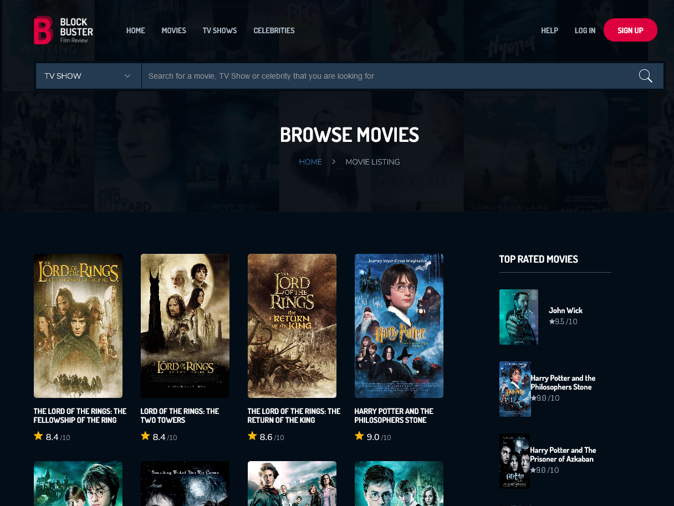Open the HOME menu item
The height and width of the screenshot is (506, 674).
point(136,30)
